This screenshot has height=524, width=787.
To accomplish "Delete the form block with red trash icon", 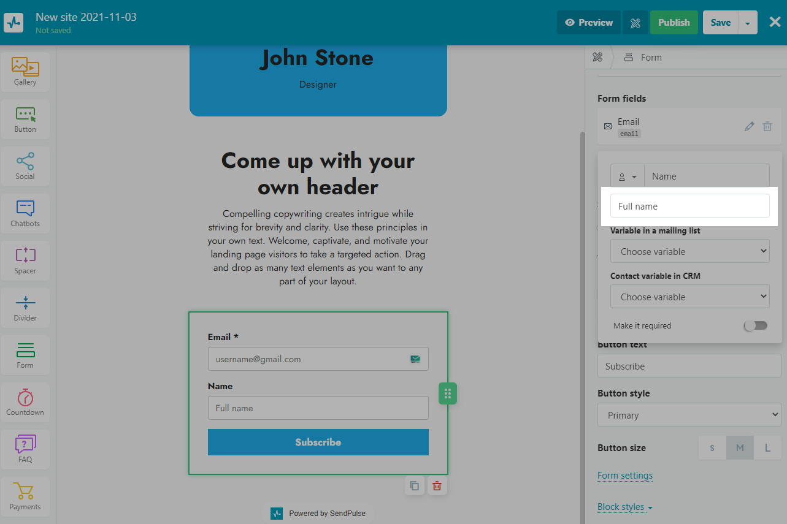I will pyautogui.click(x=437, y=486).
